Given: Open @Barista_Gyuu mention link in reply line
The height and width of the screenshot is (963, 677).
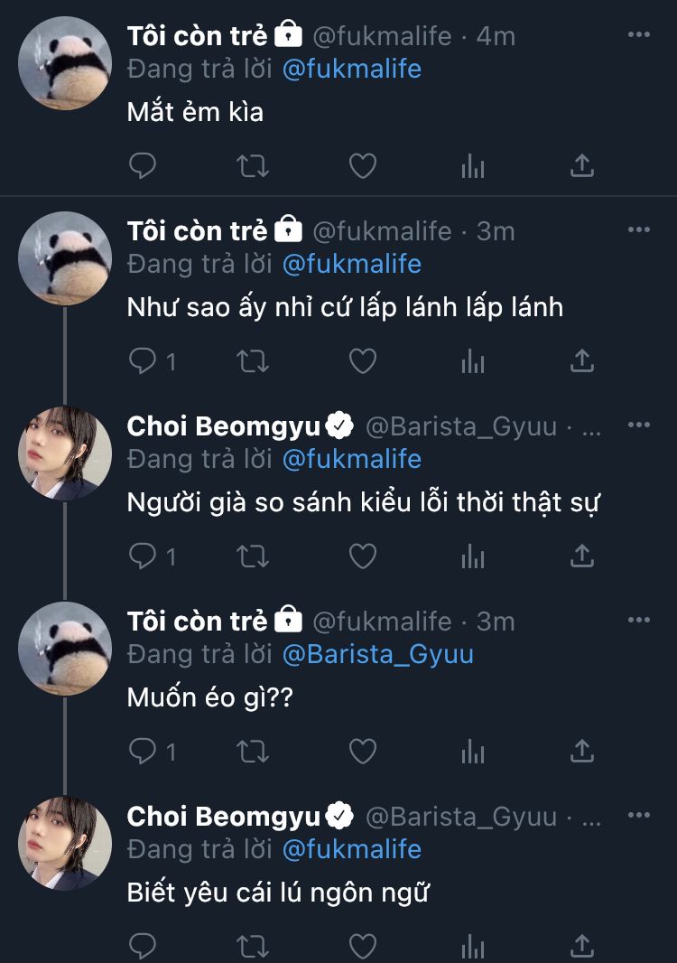Looking at the screenshot, I should pos(377,654).
